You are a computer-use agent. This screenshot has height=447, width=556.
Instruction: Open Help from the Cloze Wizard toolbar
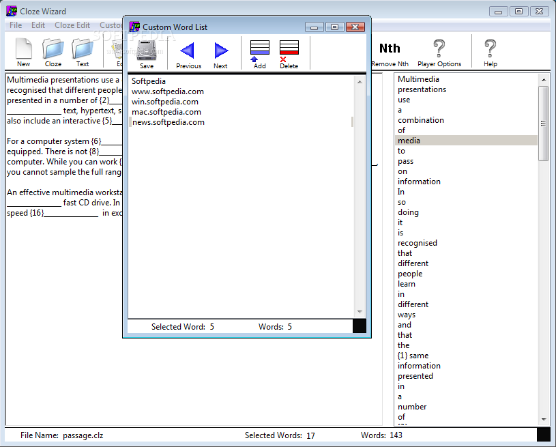(x=491, y=53)
